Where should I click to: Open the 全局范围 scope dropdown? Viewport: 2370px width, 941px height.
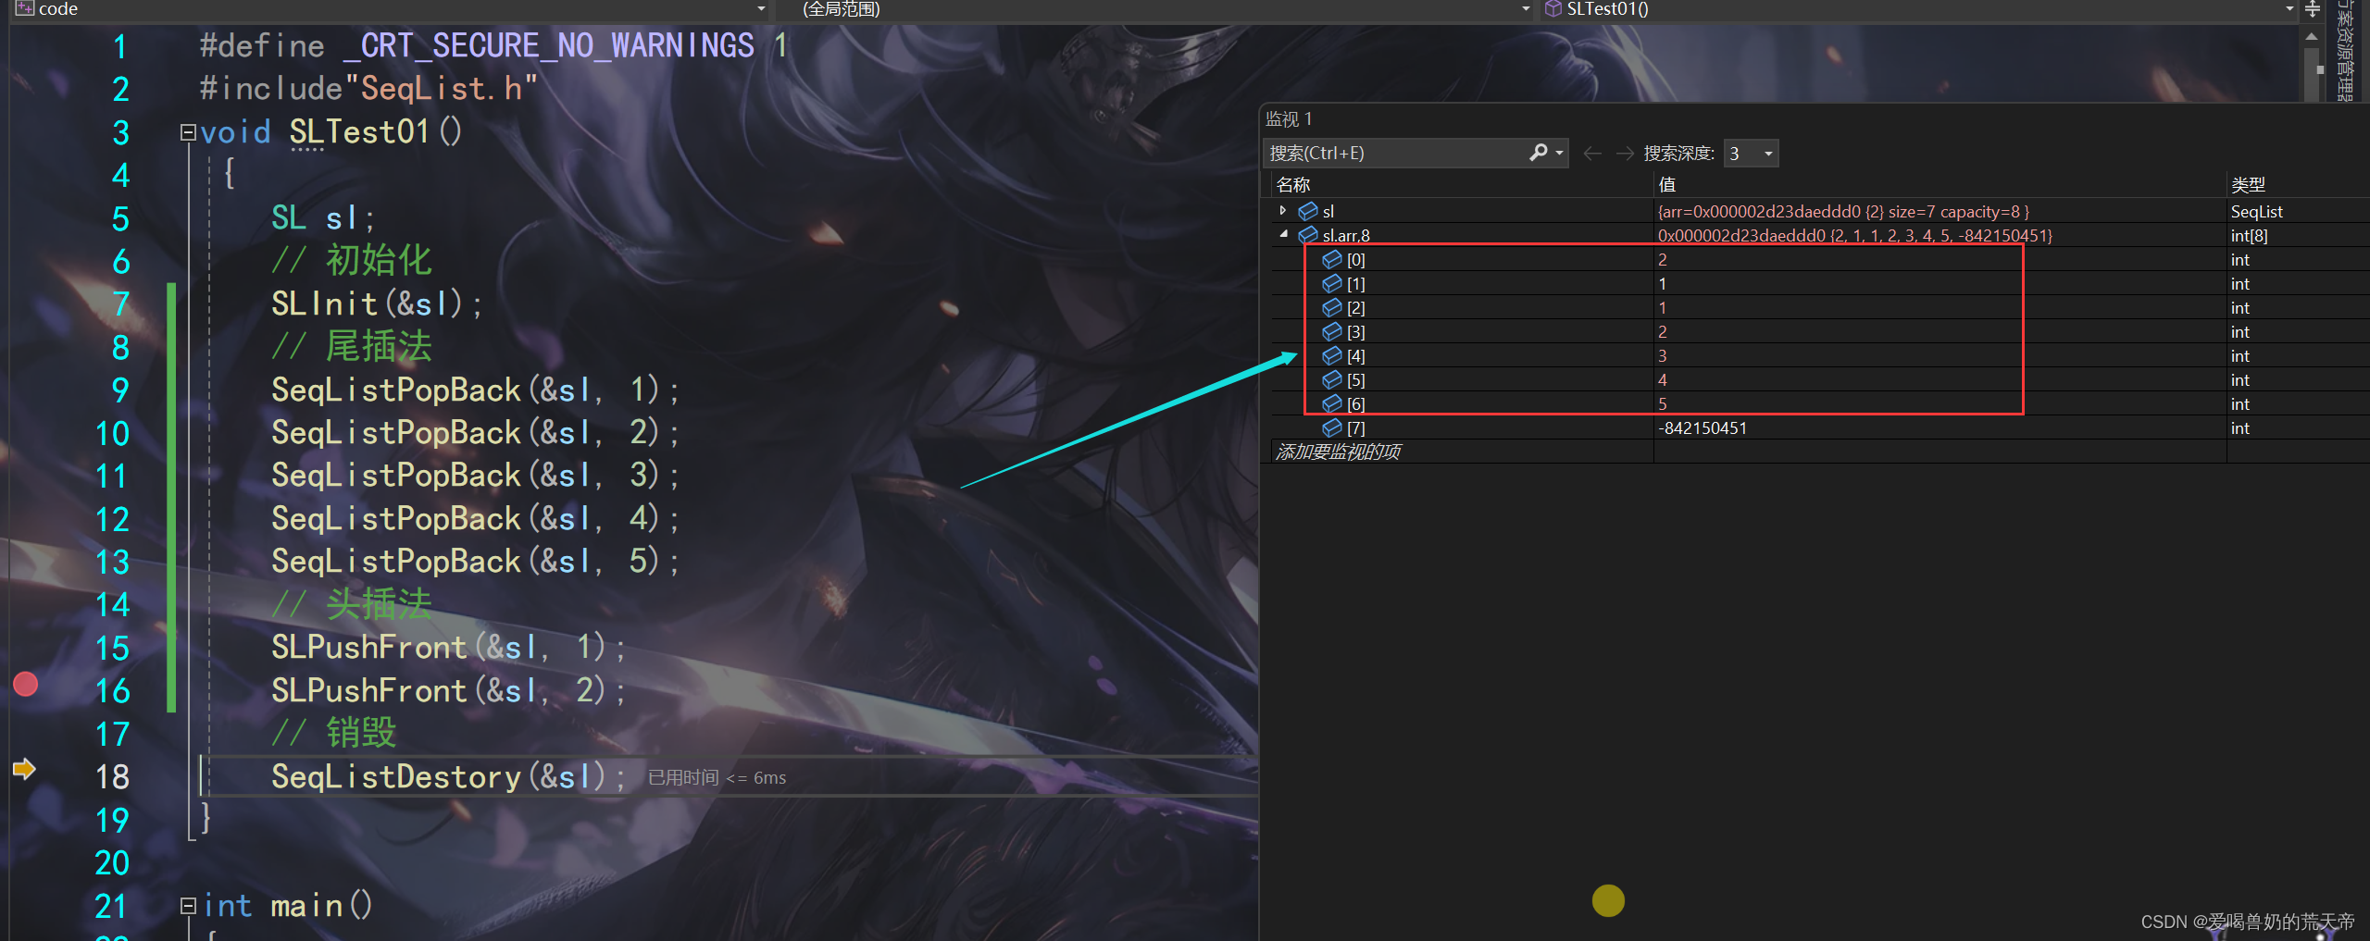point(1526,9)
